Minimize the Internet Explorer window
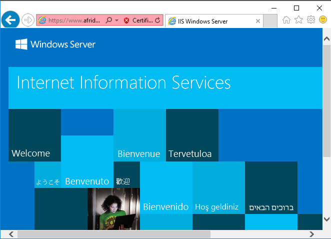 pyautogui.click(x=274, y=8)
